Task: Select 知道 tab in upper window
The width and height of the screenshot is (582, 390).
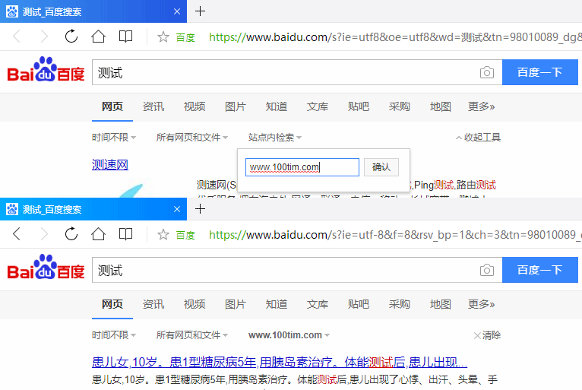Action: tap(277, 106)
